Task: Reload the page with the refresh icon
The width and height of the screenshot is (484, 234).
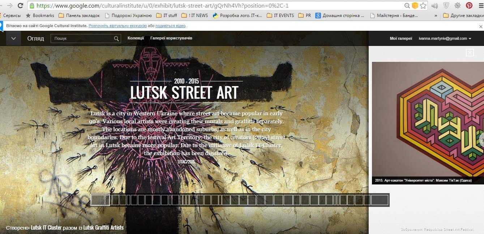Action: coord(20,6)
